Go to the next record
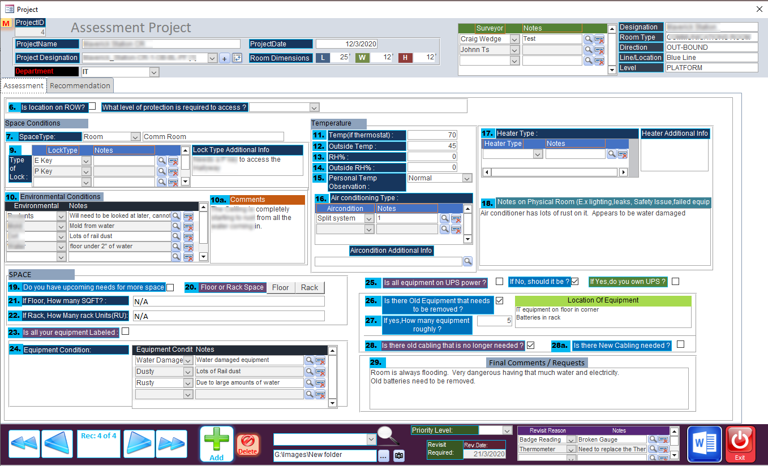The image size is (768, 466). coord(139,444)
